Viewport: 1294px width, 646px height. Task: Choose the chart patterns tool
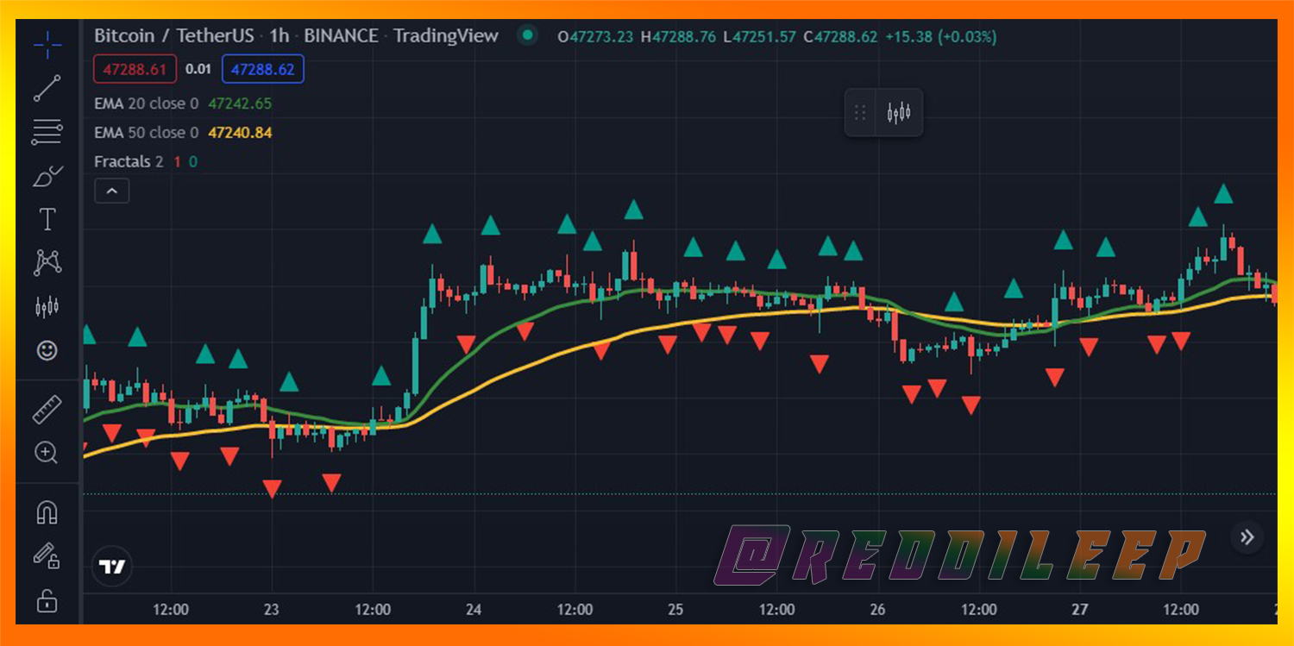(x=47, y=262)
